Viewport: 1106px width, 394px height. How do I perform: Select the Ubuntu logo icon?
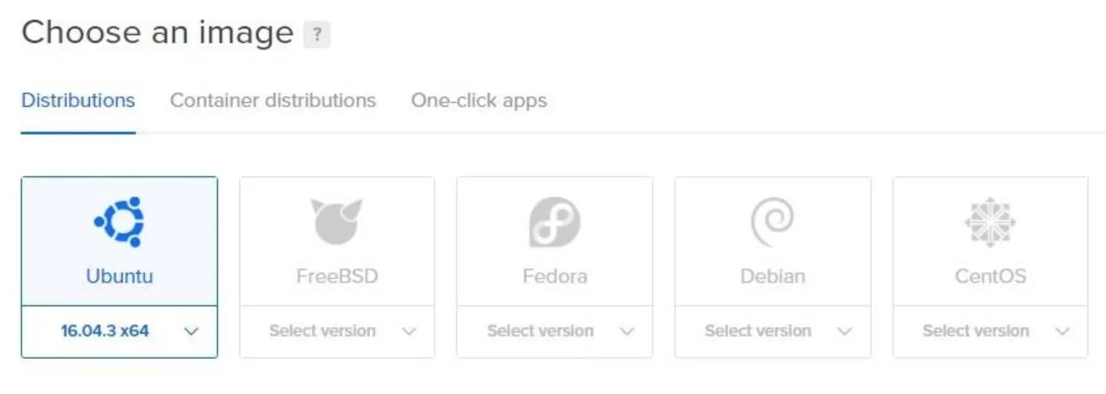click(119, 222)
